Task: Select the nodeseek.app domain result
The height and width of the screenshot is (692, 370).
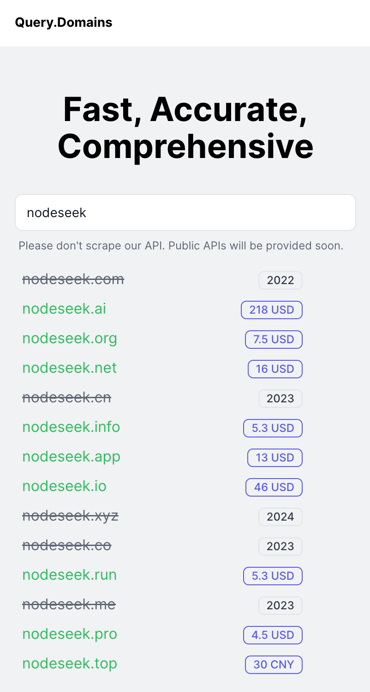Action: (71, 457)
